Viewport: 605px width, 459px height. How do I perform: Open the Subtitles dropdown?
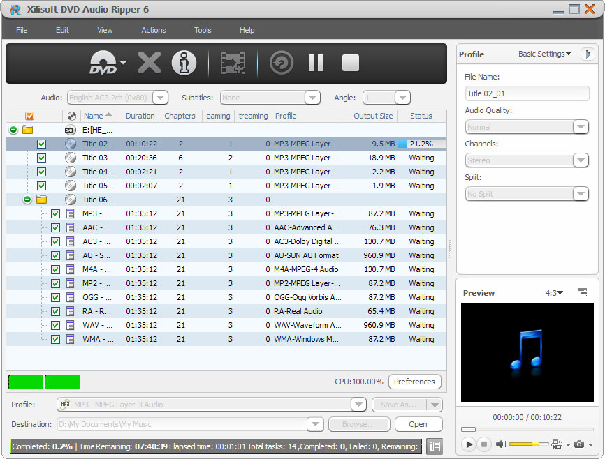point(312,97)
